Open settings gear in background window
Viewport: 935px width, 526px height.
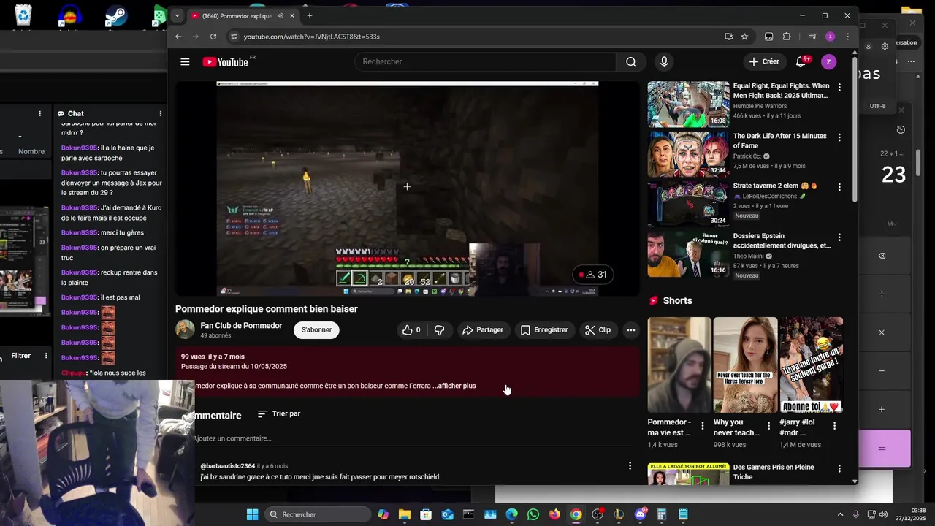pos(885,46)
